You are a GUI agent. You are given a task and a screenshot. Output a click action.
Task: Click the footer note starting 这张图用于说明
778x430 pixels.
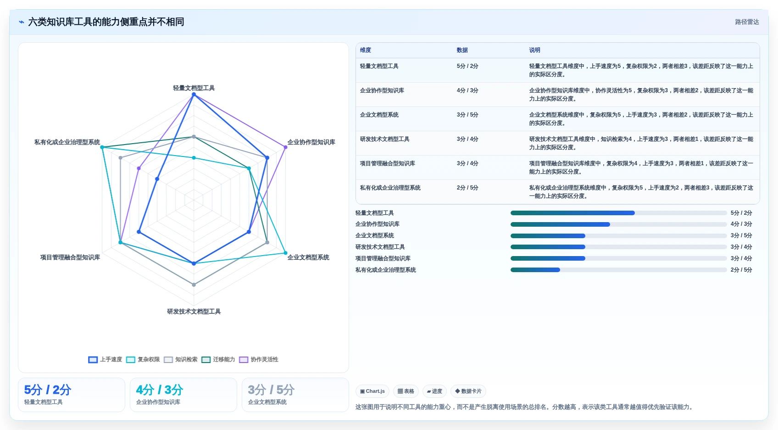(525, 407)
